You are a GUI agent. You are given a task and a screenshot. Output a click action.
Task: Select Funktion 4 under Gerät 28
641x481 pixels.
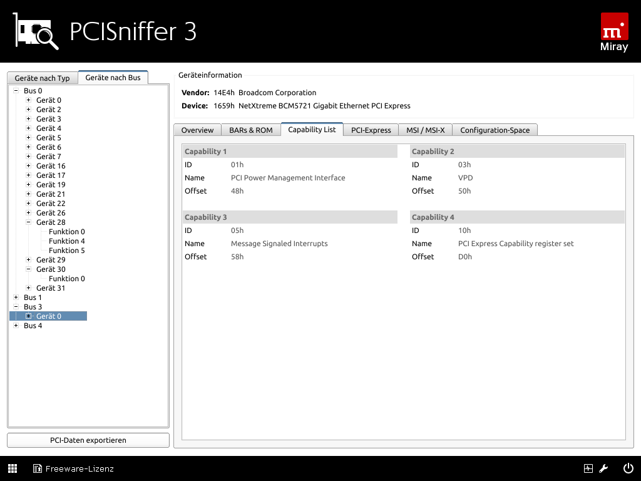66,241
